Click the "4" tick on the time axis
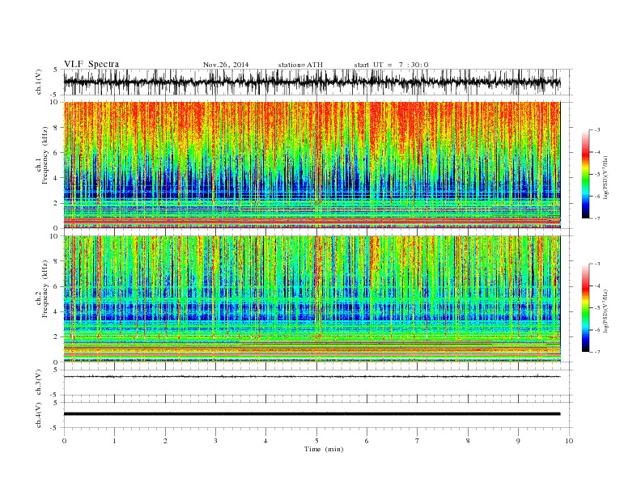641x495 pixels. point(265,441)
